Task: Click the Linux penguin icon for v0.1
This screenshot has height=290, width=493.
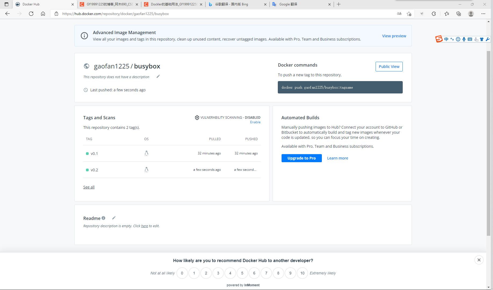Action: (146, 153)
